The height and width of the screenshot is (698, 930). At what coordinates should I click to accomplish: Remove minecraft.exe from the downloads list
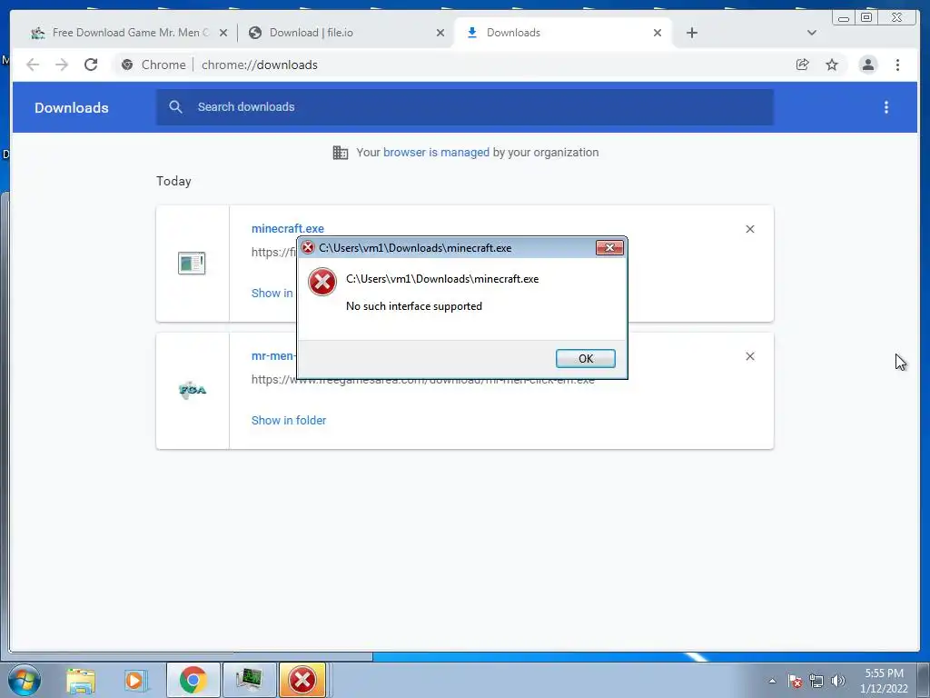pyautogui.click(x=749, y=229)
